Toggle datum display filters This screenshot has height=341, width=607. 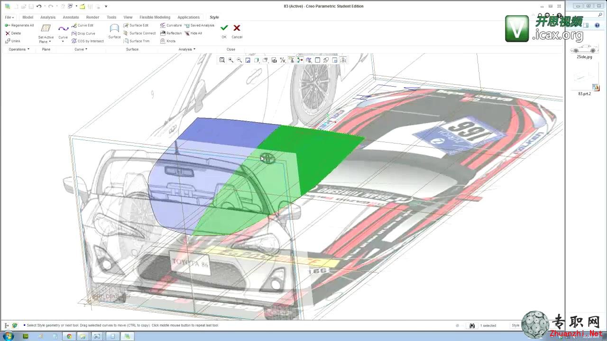[x=283, y=60]
